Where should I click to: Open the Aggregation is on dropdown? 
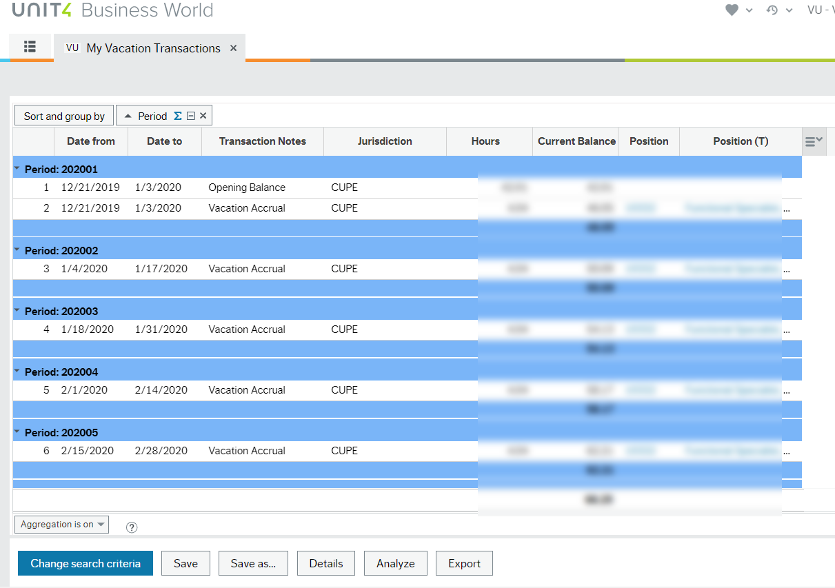tap(61, 524)
